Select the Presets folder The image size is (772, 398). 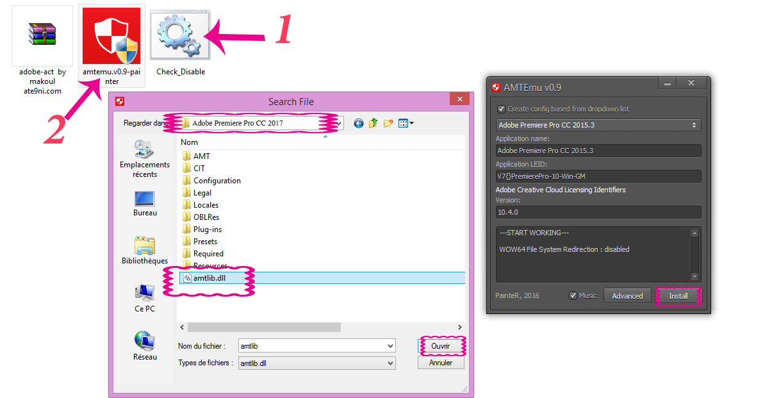tap(200, 241)
